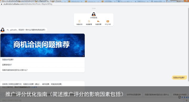Click the plus icon beside the input box
Image resolution: width=189 pixels, height=102 pixels.
pyautogui.click(x=186, y=100)
